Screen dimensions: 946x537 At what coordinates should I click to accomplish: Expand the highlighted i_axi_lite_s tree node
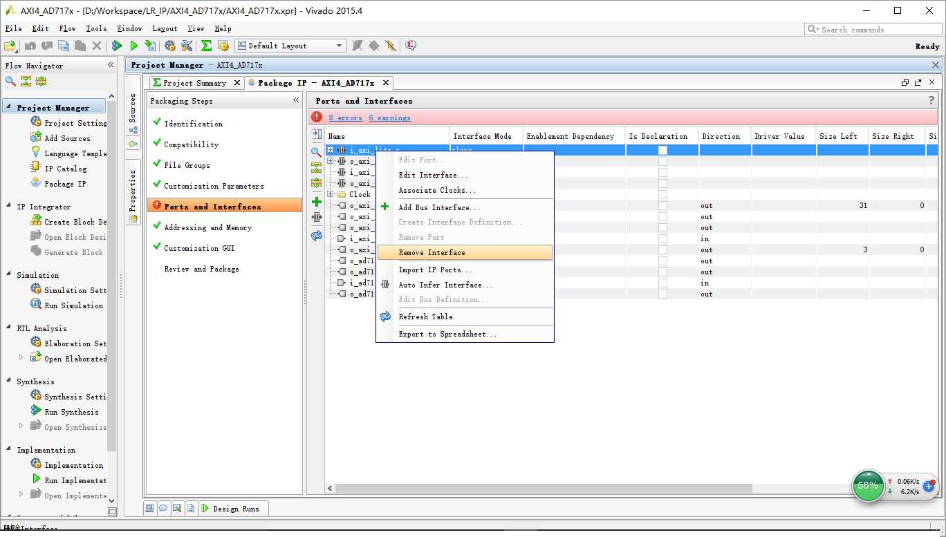(x=331, y=150)
